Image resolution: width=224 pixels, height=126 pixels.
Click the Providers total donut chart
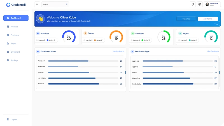(164, 37)
